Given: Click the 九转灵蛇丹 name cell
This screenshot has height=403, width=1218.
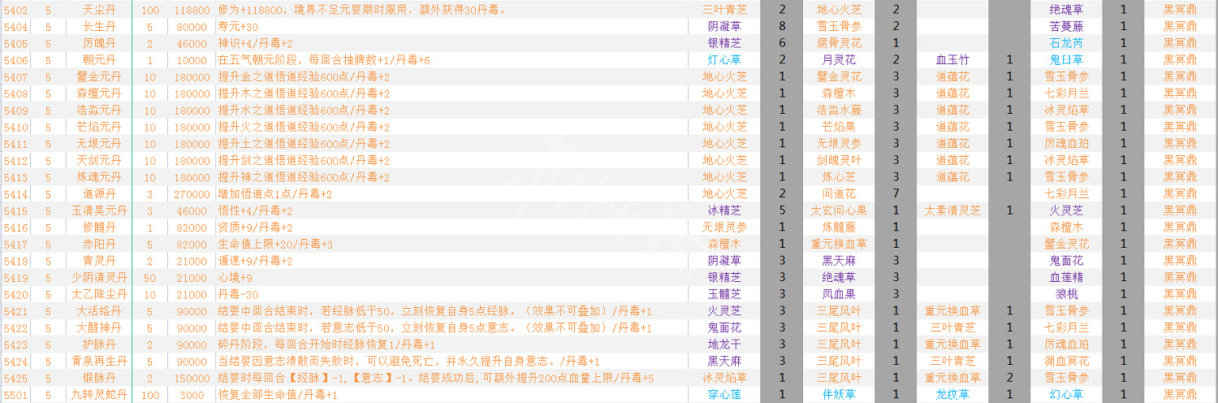Looking at the screenshot, I should 100,395.
